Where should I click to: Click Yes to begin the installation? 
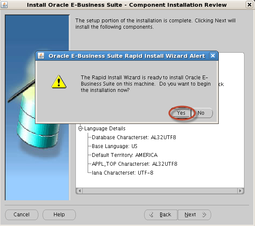[x=181, y=113]
